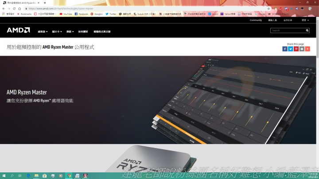319x179 pixels.
Task: Open File Explorer from taskbar
Action: 36,176
